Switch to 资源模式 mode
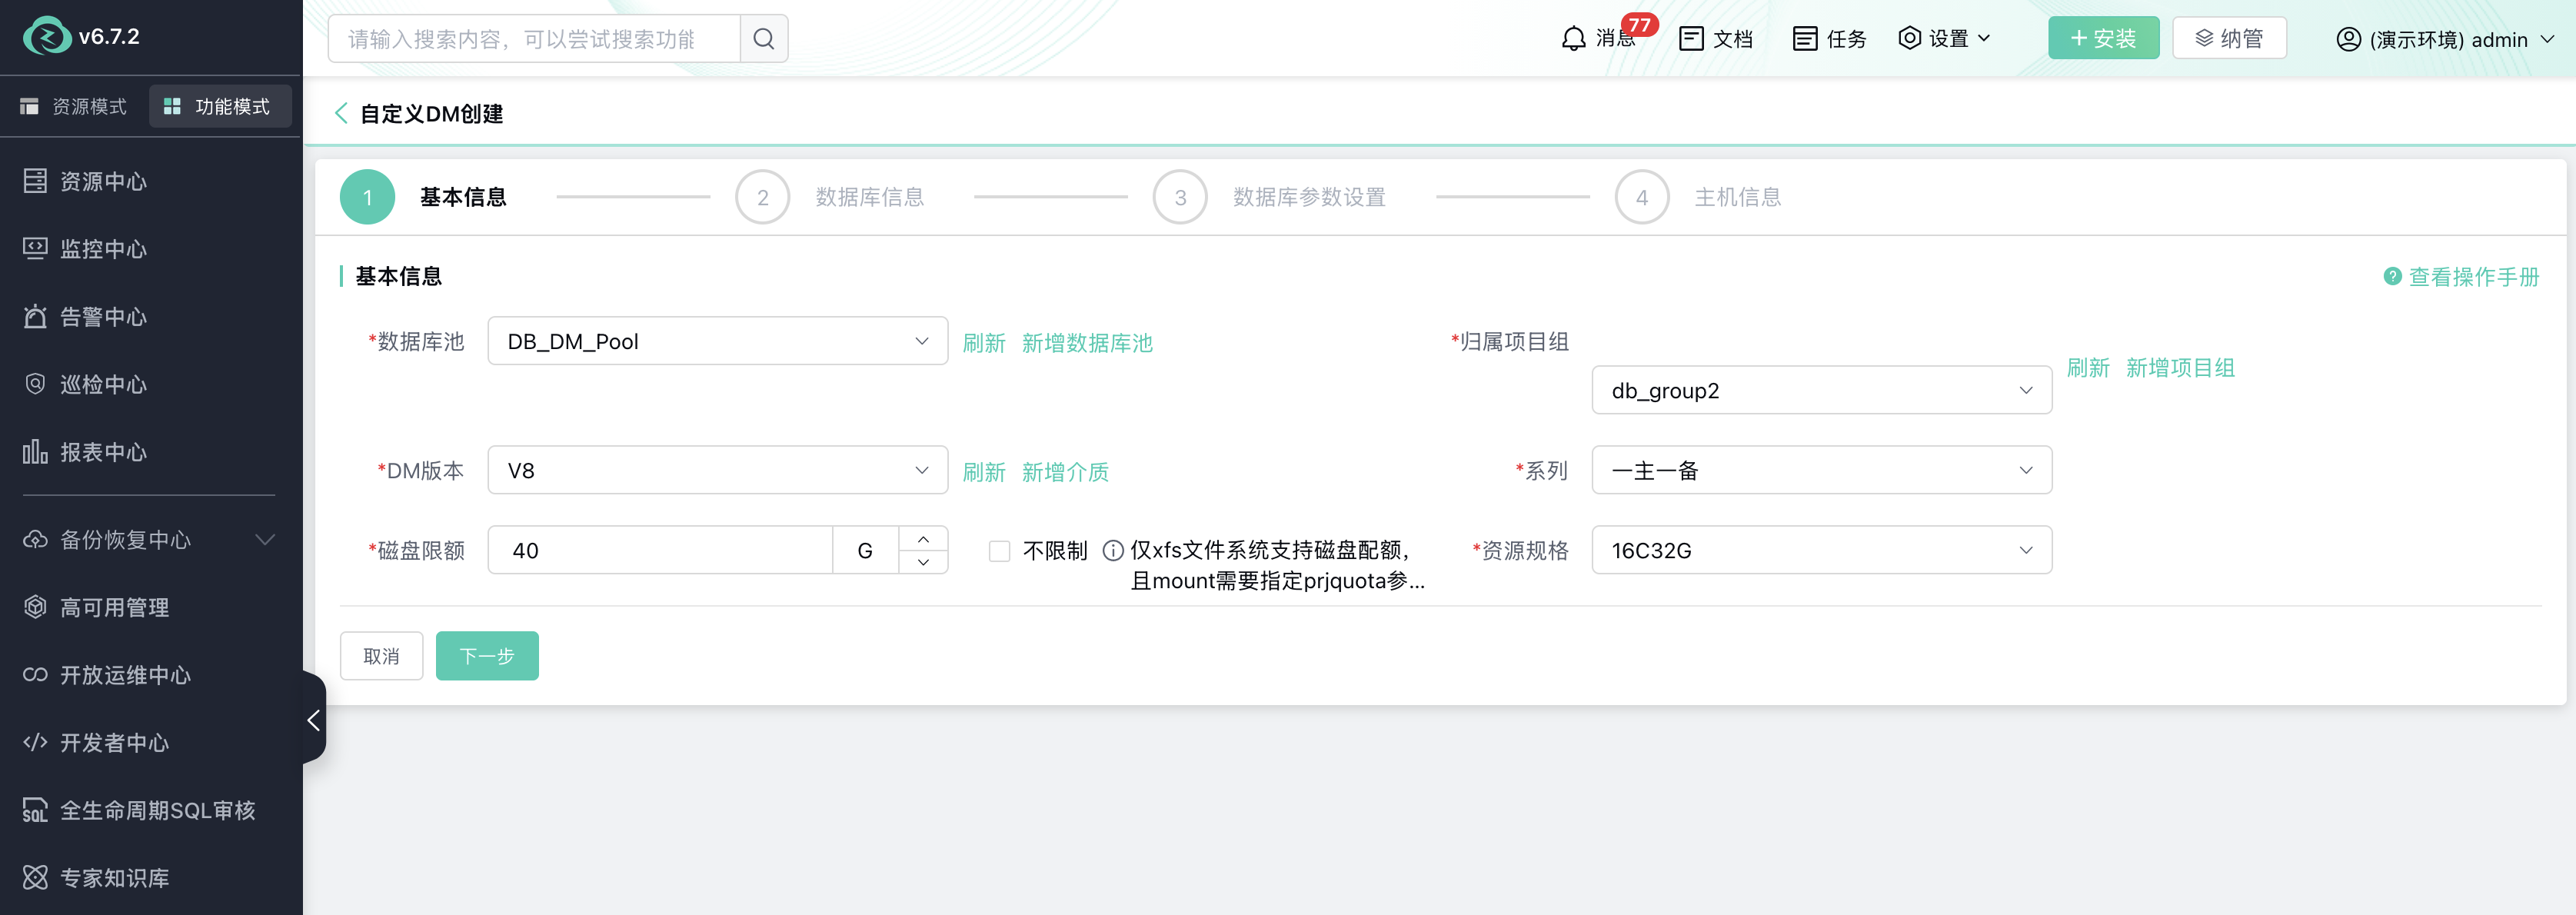The width and height of the screenshot is (2576, 915). 74,105
